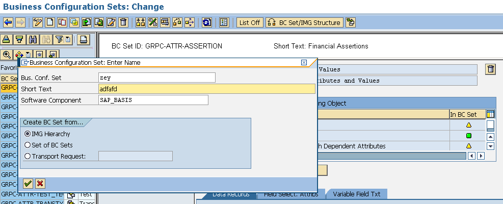Click the yellow branching arrows toolbar icon
The width and height of the screenshot is (503, 204).
pos(190,22)
